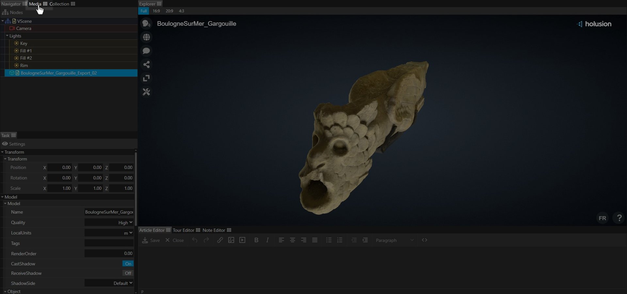Viewport: 627px width, 294px height.
Task: Collapse the top Transform section
Action: (2, 152)
